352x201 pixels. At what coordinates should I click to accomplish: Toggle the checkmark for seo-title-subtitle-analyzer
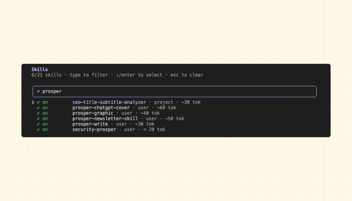coord(38,102)
